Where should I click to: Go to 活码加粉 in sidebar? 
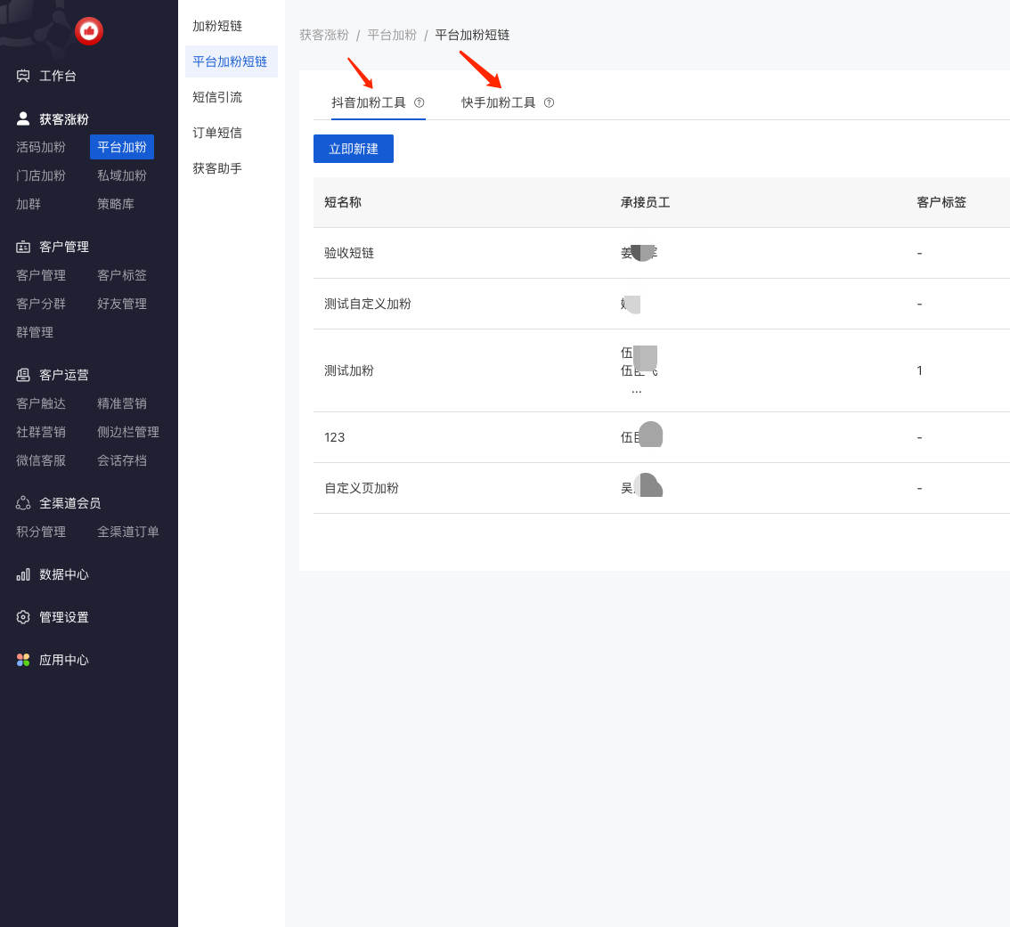41,147
